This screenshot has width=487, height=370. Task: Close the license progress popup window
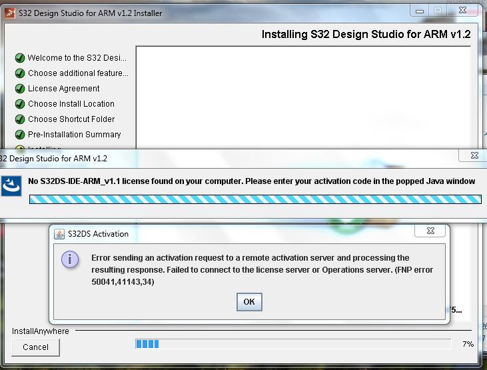click(474, 155)
